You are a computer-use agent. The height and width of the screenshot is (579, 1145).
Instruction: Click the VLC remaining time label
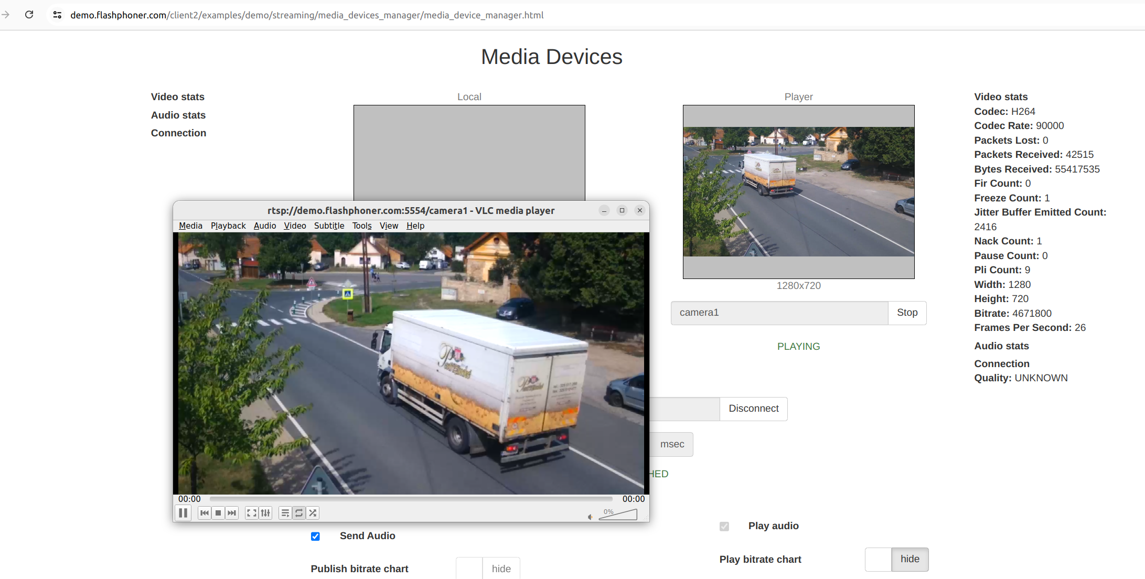click(x=633, y=499)
